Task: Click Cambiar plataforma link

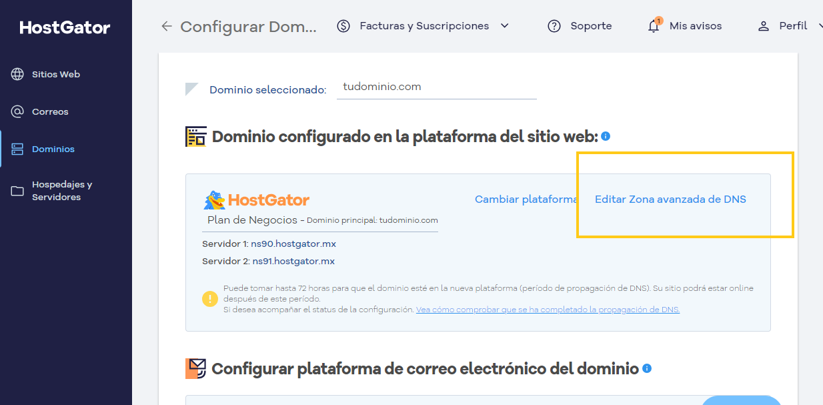Action: pos(526,199)
